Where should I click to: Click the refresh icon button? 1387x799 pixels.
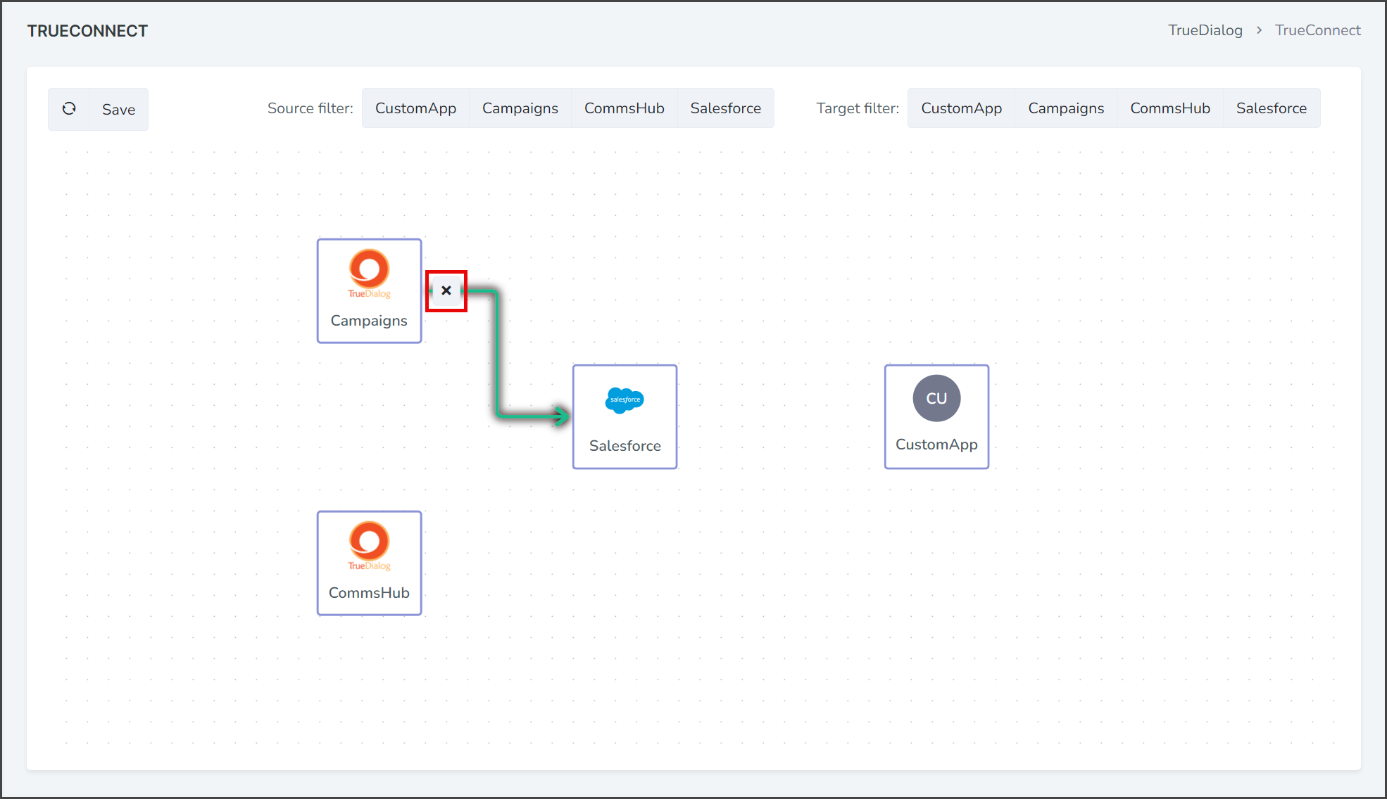tap(69, 109)
